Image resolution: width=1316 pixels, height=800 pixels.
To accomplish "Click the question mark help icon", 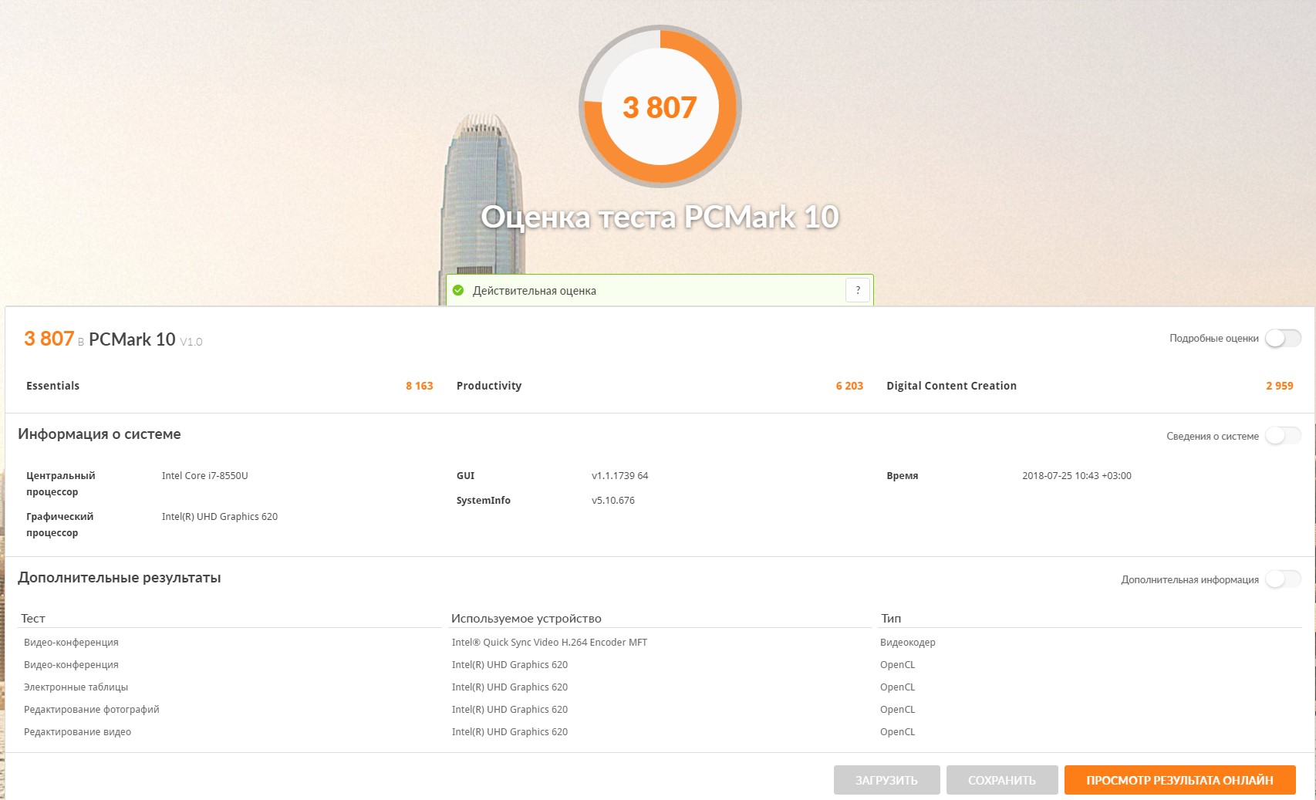I will [858, 291].
